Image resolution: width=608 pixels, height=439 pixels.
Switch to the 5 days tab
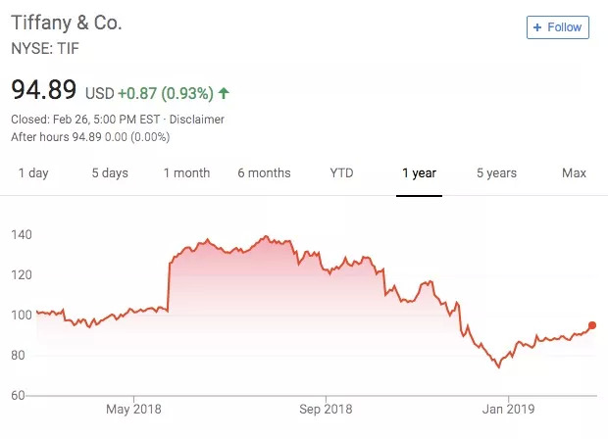110,173
